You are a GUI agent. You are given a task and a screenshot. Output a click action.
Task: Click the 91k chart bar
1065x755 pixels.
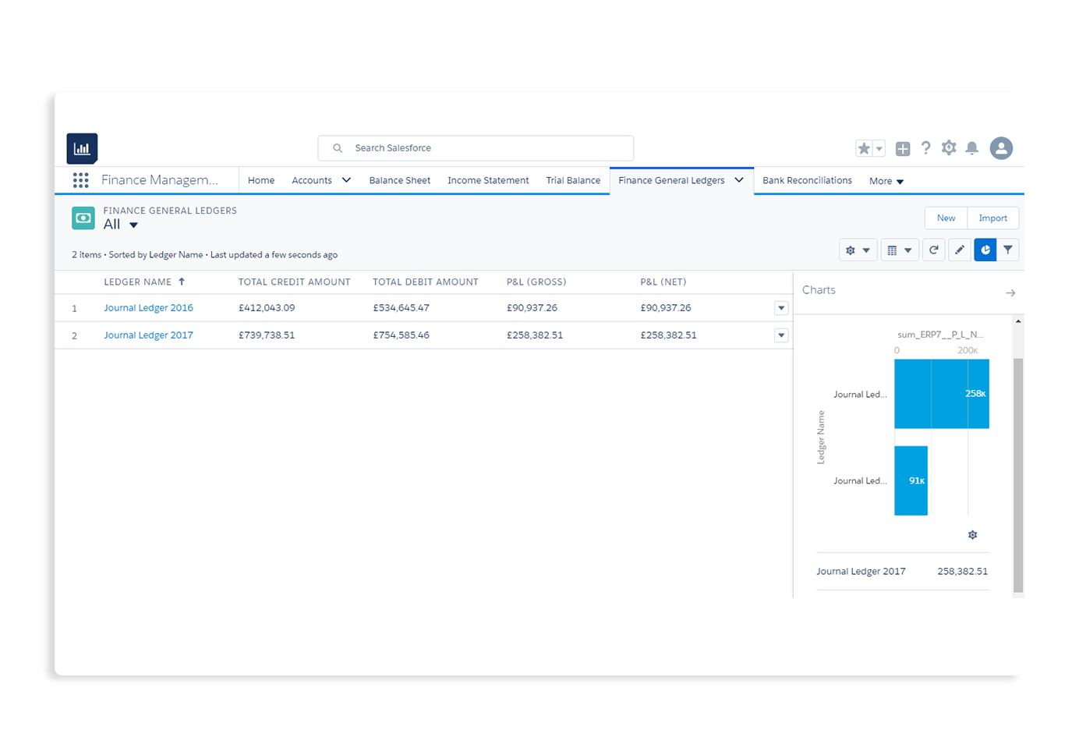(x=911, y=480)
